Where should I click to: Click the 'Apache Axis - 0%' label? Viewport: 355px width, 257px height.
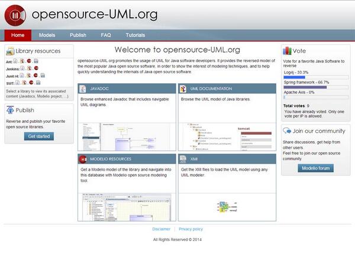tap(299, 92)
